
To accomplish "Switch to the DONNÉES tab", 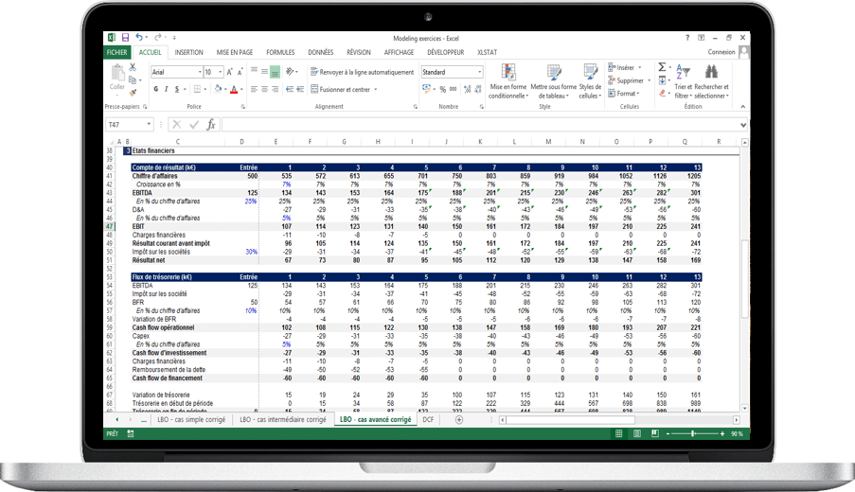I will point(321,52).
